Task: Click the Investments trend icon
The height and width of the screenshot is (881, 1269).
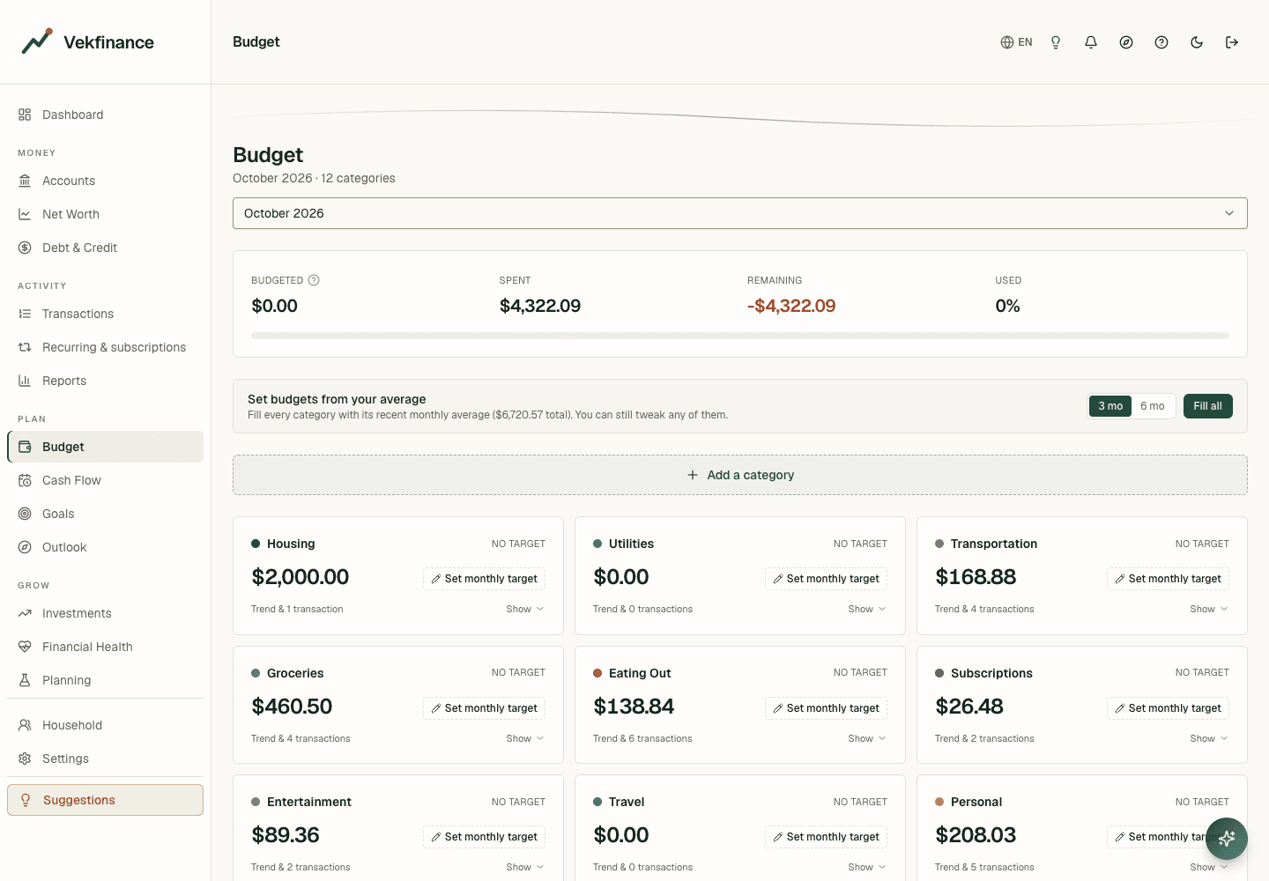Action: pyautogui.click(x=25, y=613)
